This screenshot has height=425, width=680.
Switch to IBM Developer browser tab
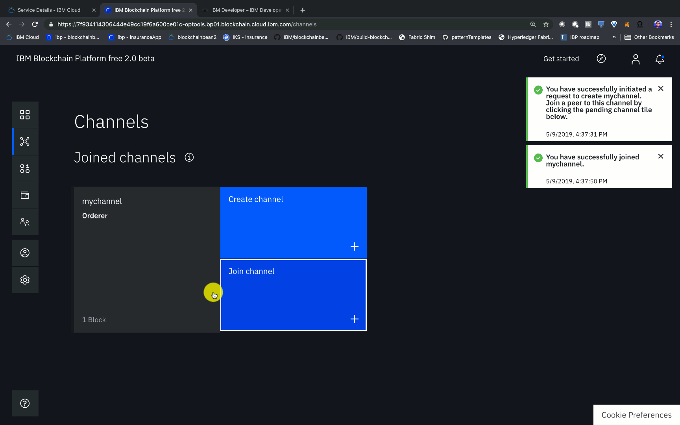(246, 10)
